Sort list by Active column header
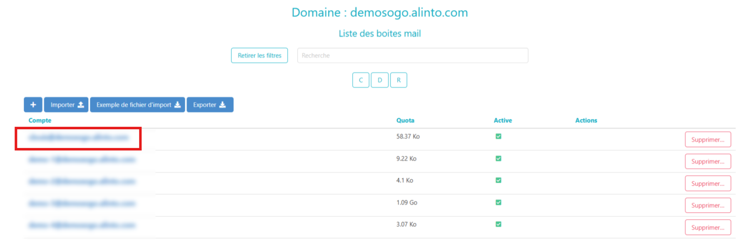Image resolution: width=756 pixels, height=246 pixels. [502, 121]
